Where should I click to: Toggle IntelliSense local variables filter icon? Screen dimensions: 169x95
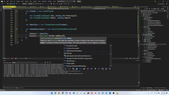pyautogui.click(x=103, y=69)
